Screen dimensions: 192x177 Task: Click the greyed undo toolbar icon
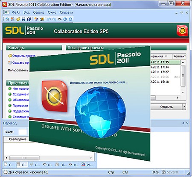(49, 19)
